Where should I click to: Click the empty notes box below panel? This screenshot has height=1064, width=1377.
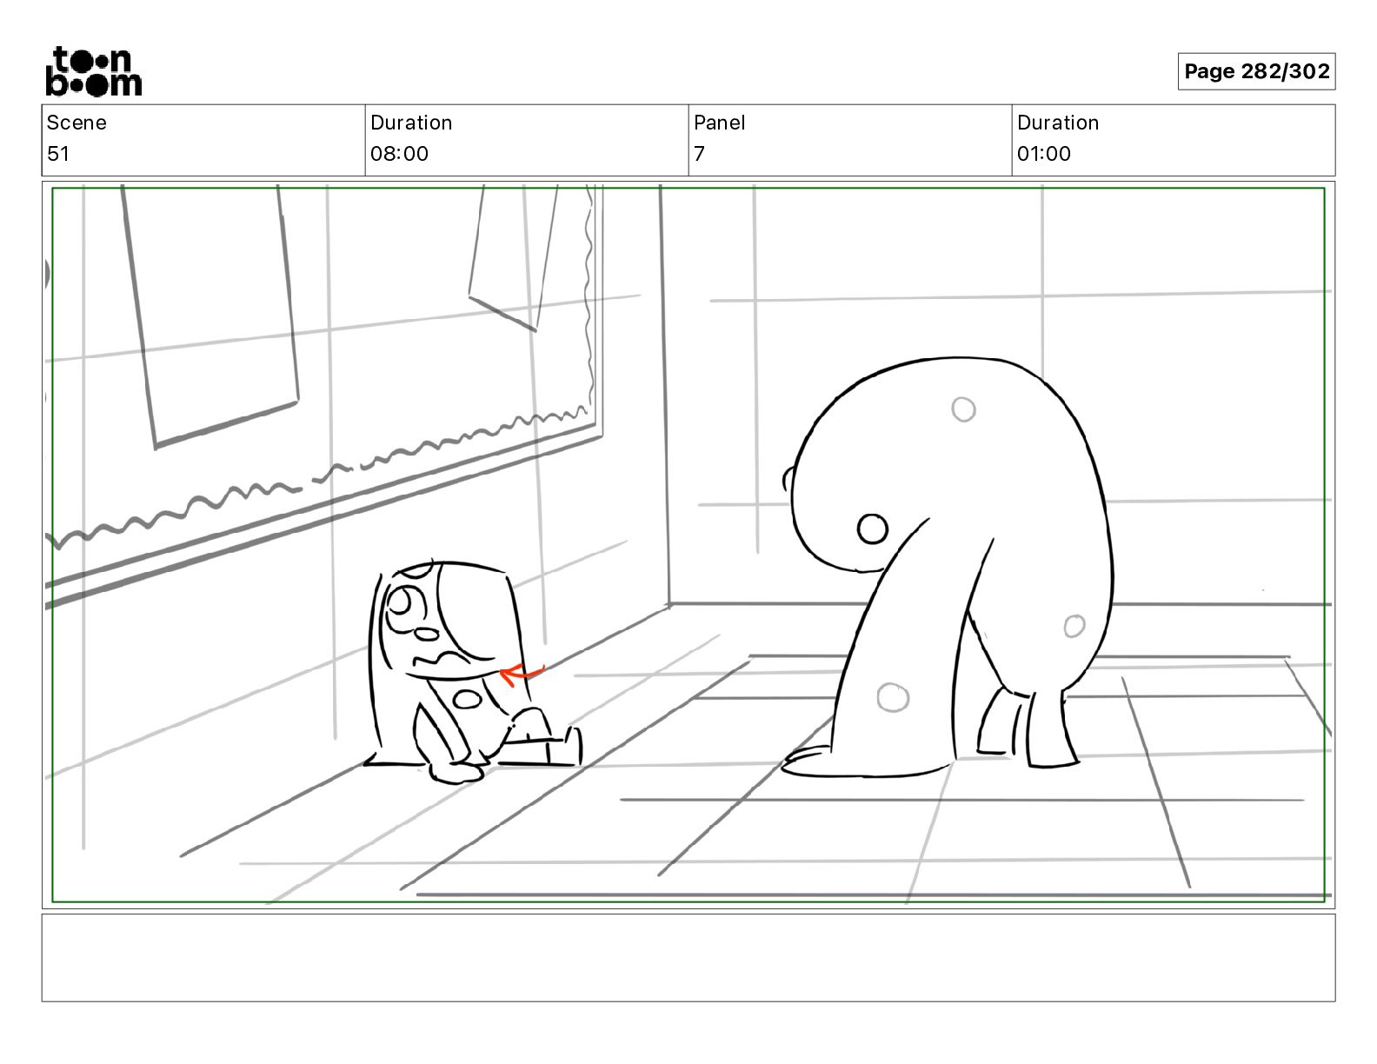[x=688, y=957]
